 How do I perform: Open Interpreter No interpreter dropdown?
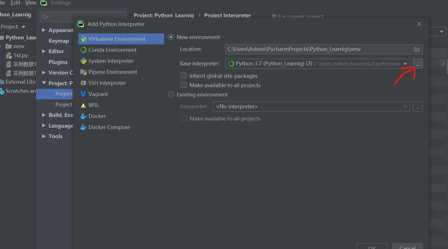click(311, 107)
